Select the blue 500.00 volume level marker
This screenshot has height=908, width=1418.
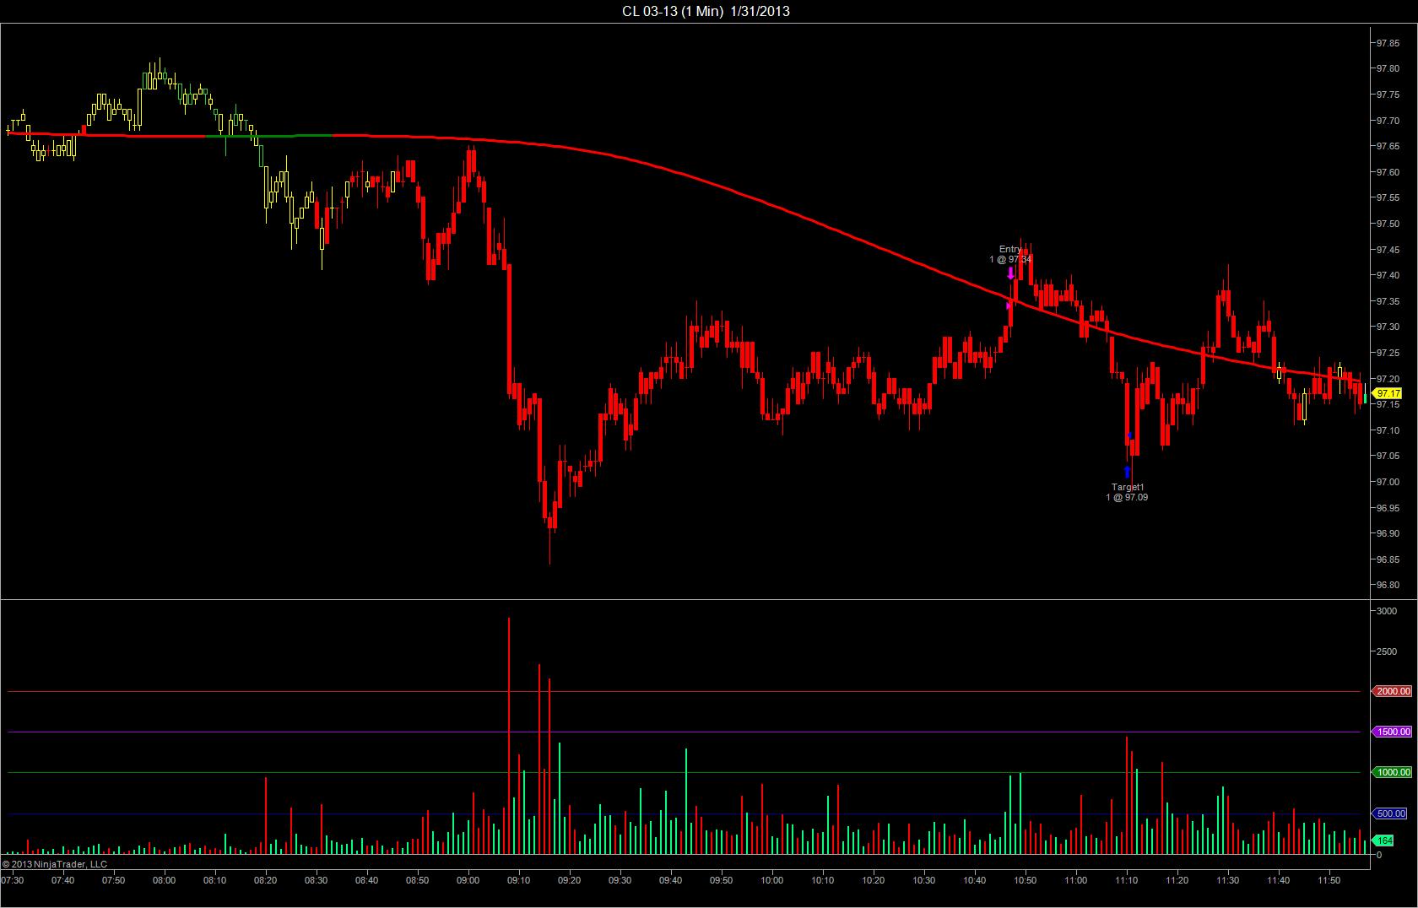[x=1390, y=813]
